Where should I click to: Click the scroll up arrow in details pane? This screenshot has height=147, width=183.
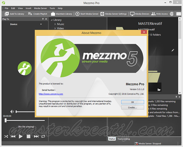point(180,19)
